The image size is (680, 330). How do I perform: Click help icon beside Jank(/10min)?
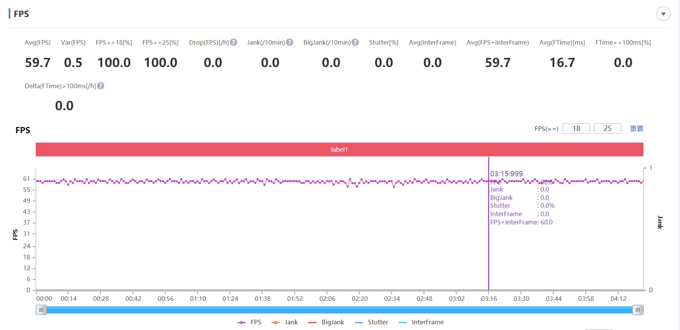[x=290, y=42]
